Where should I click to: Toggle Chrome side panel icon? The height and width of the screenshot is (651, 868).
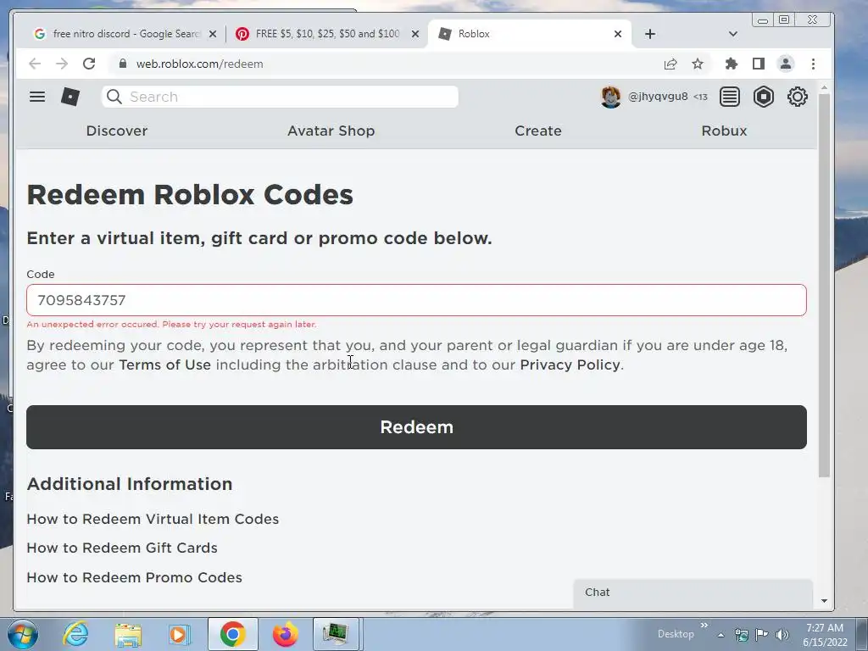click(x=759, y=64)
